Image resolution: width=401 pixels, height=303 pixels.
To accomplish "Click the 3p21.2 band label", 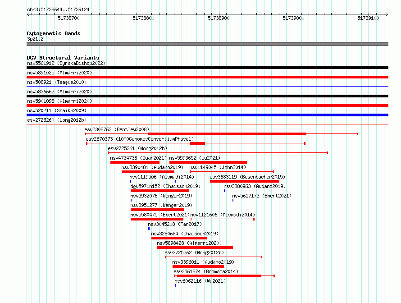I will coord(35,39).
